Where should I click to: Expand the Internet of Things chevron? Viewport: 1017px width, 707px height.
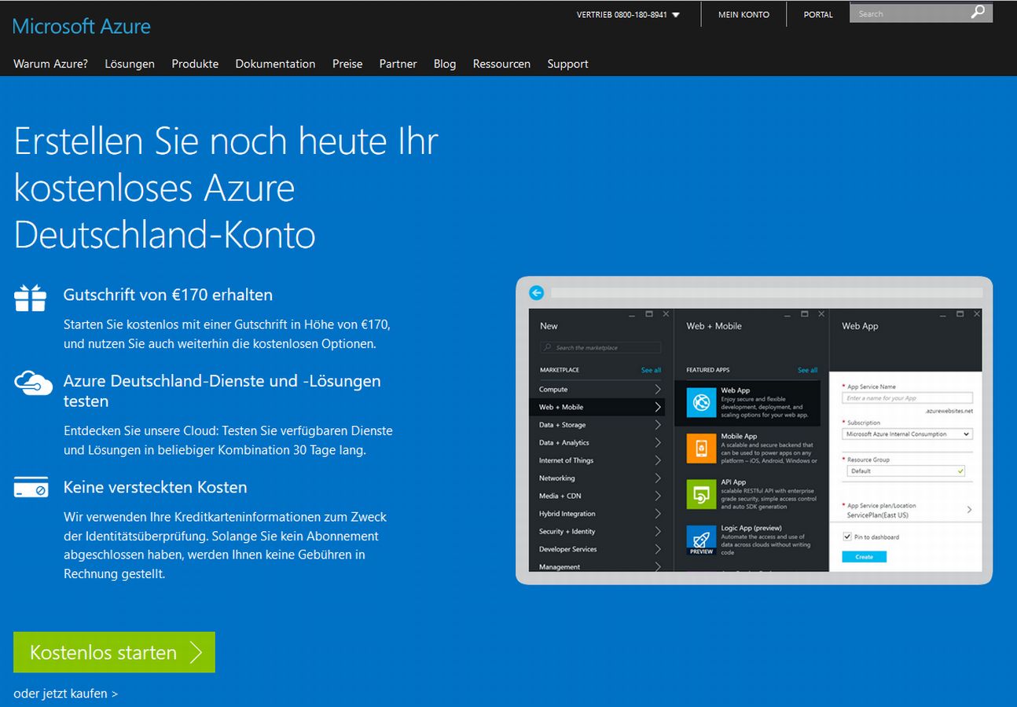pos(658,460)
